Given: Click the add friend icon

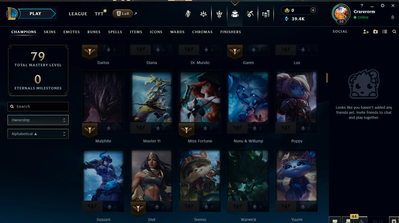Looking at the screenshot, I should [366, 32].
